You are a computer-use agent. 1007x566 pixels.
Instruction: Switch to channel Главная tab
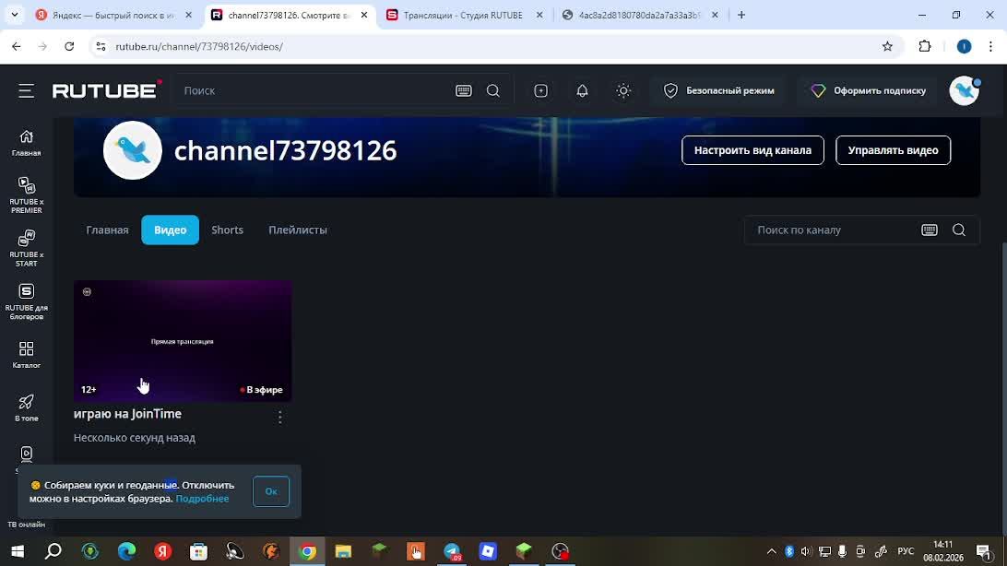click(x=107, y=230)
